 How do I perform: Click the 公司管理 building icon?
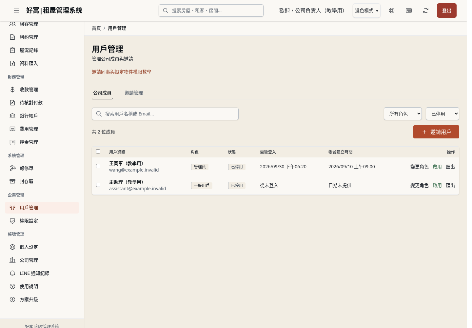pos(12,260)
